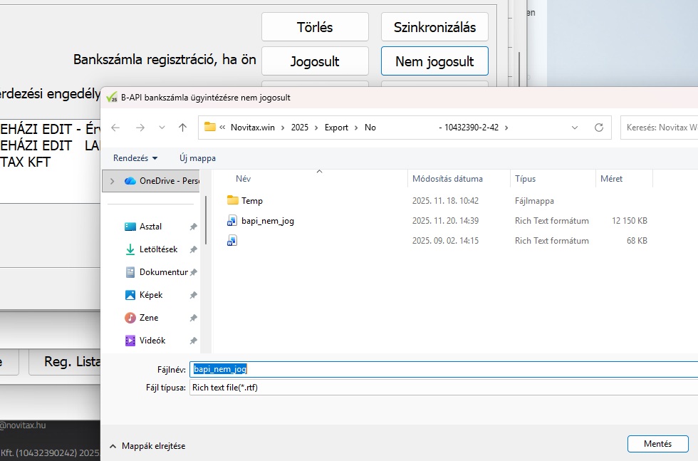Collapse folders with Mappák elrejtése
Screen dimensions: 698x461
click(147, 446)
